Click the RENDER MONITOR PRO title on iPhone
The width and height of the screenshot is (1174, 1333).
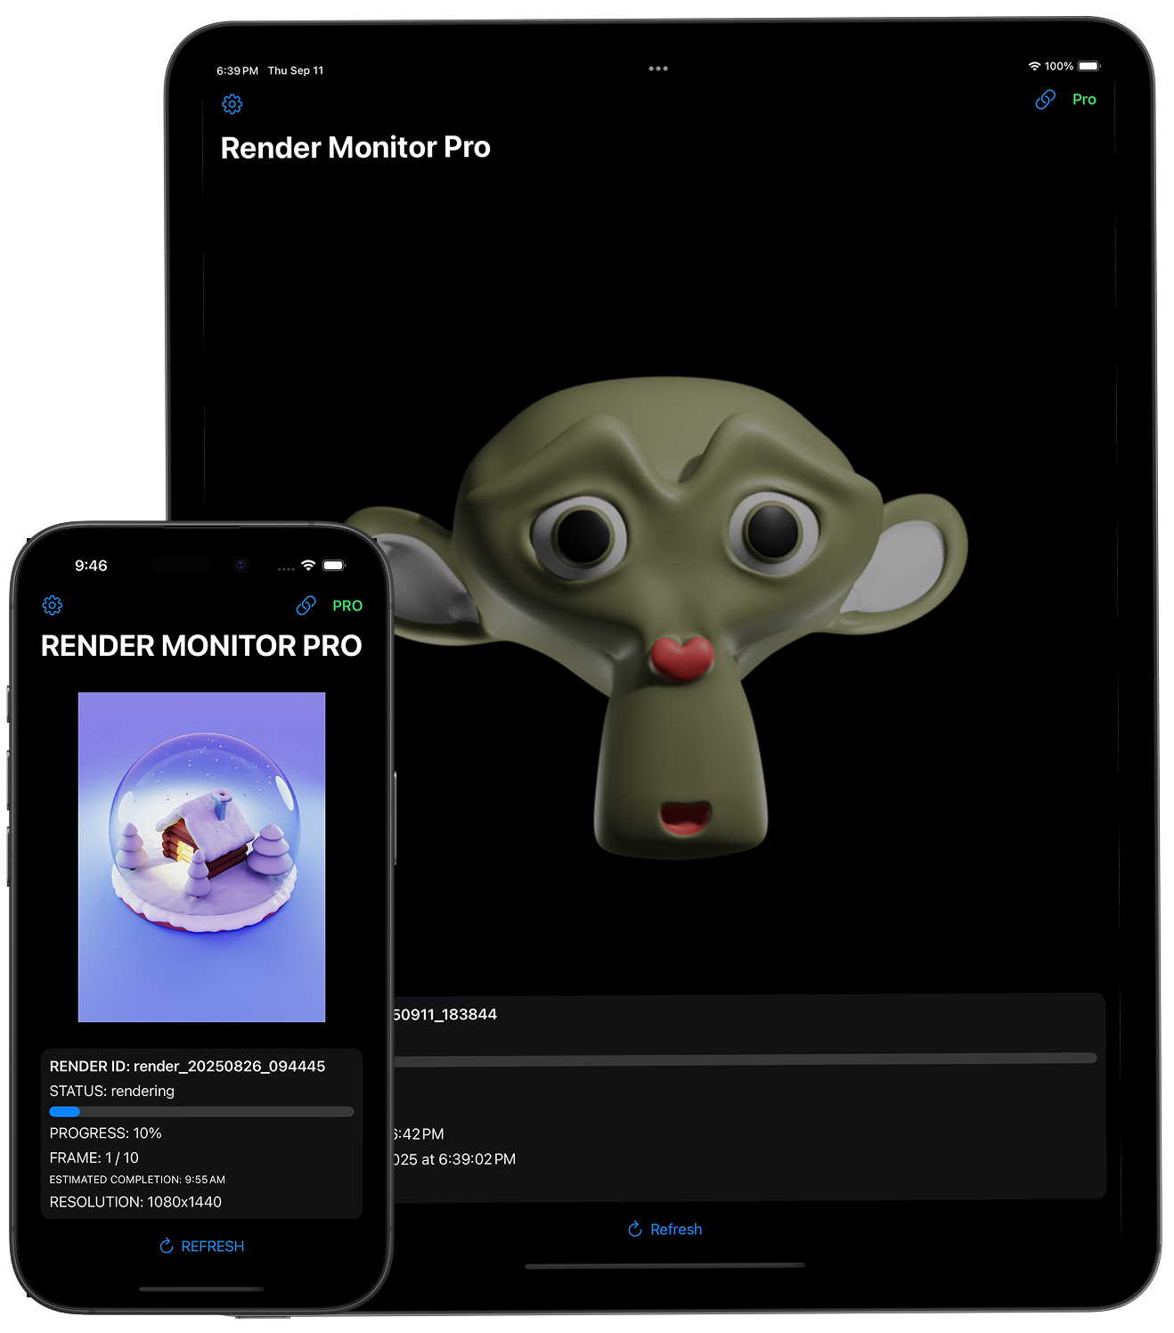pos(201,646)
